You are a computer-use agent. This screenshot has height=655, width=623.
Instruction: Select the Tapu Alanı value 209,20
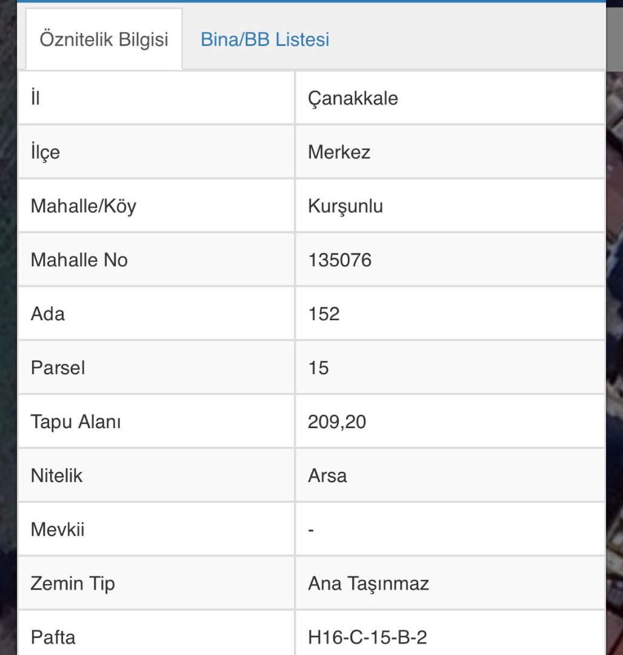[x=337, y=422]
